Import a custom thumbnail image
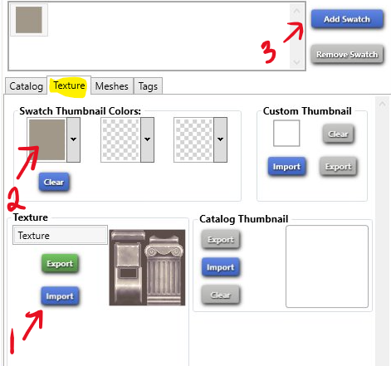Screen dimensions: 391x366 (286, 166)
